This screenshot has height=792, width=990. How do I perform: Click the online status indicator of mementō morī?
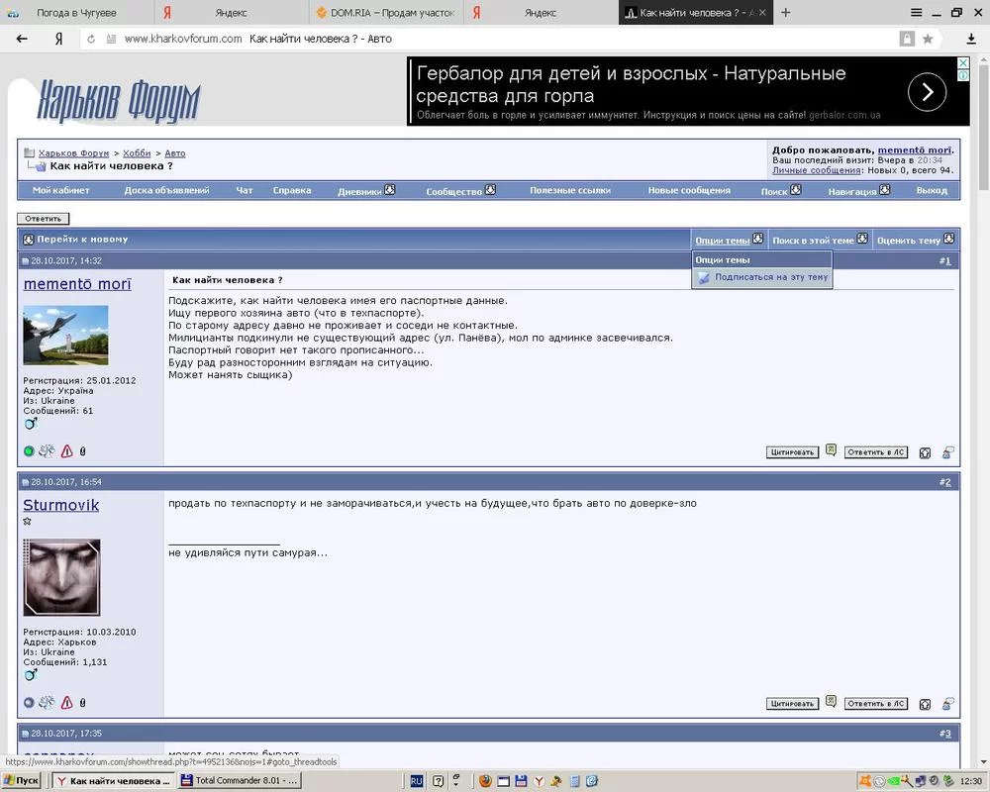click(x=29, y=451)
